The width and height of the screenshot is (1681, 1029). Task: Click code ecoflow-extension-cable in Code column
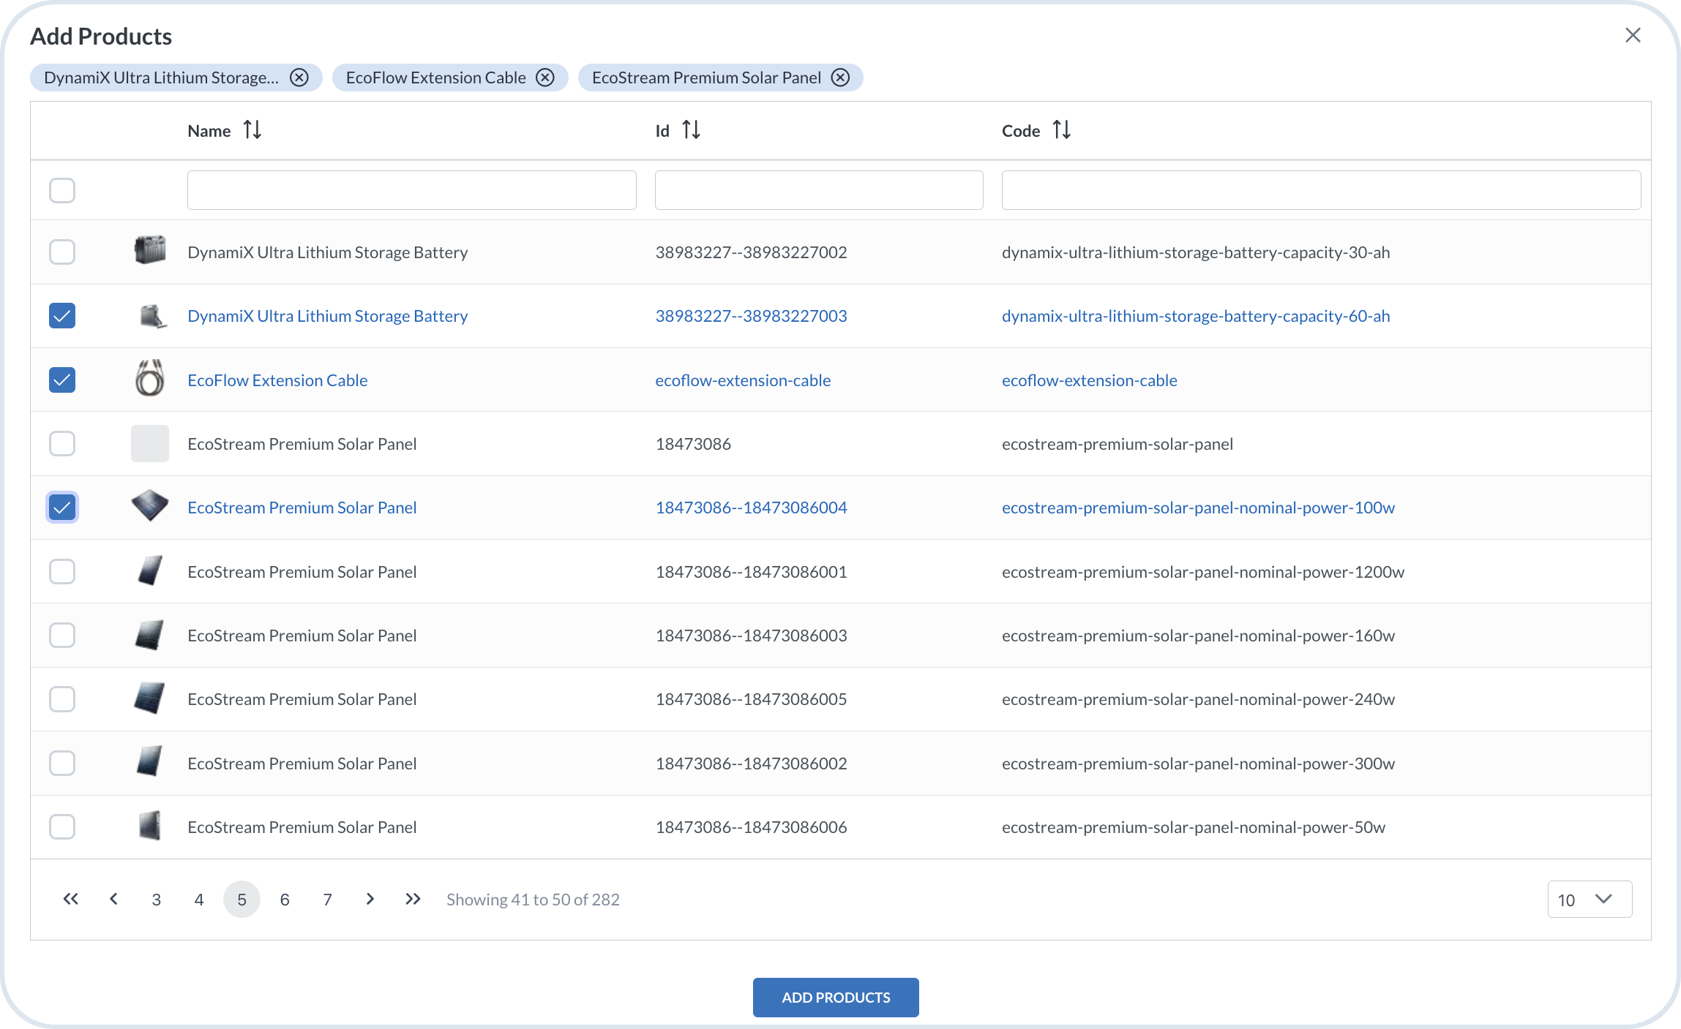(1090, 380)
